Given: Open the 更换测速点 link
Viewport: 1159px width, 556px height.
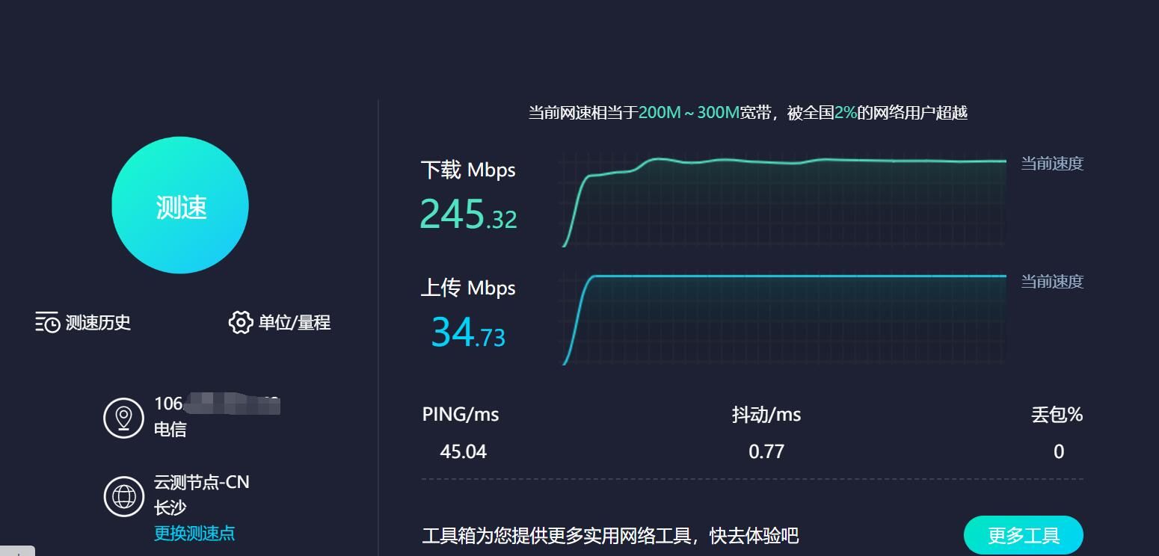Looking at the screenshot, I should [x=194, y=533].
